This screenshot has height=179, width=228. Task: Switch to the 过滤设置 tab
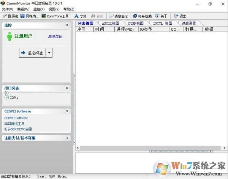(x=188, y=23)
